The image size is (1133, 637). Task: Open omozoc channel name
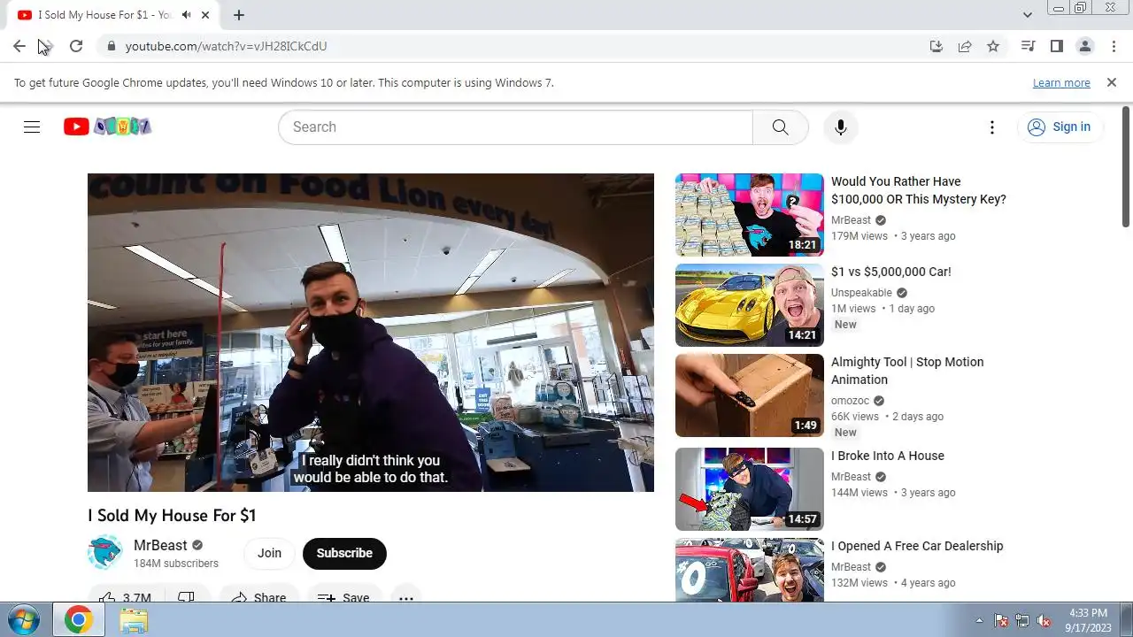tap(851, 401)
